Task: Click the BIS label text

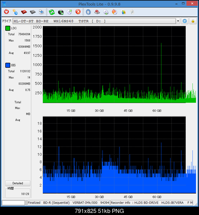Action: (13, 65)
